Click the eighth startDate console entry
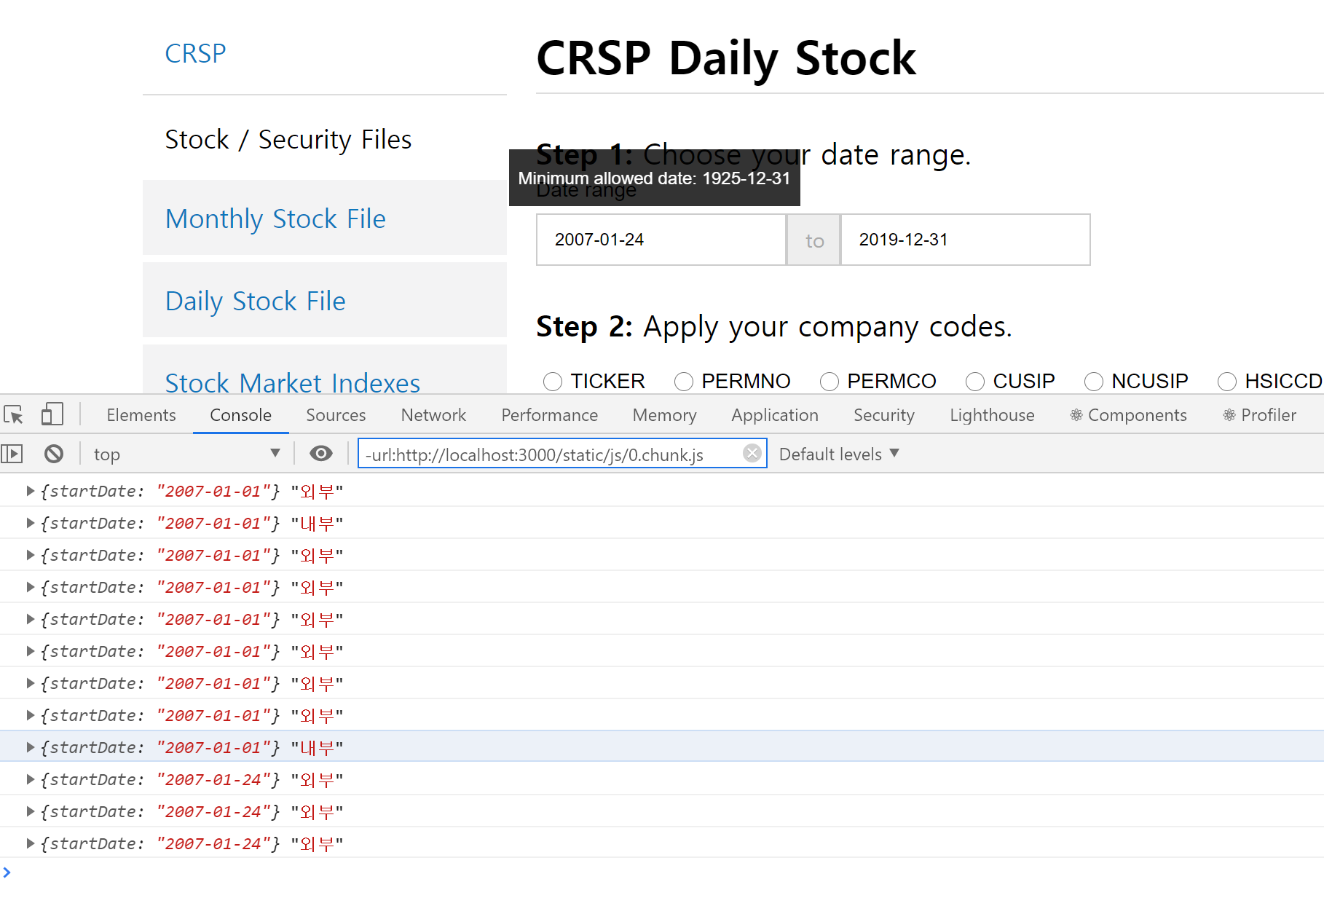Image resolution: width=1324 pixels, height=906 pixels. click(662, 715)
